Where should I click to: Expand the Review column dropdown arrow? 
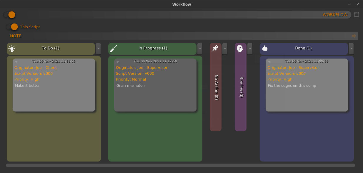pos(250,49)
